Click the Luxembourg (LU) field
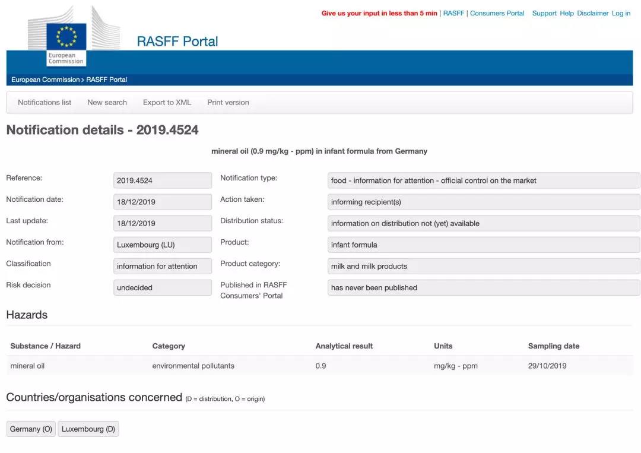641x453 pixels. coord(162,245)
